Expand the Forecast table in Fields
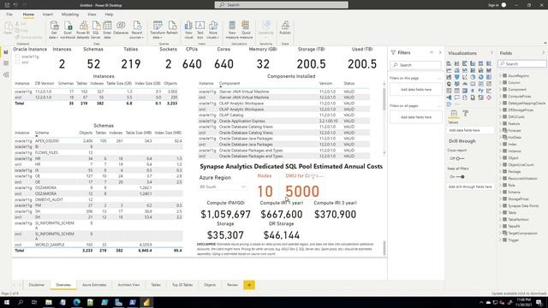Viewport: 548px width, 308px height. tap(500, 131)
